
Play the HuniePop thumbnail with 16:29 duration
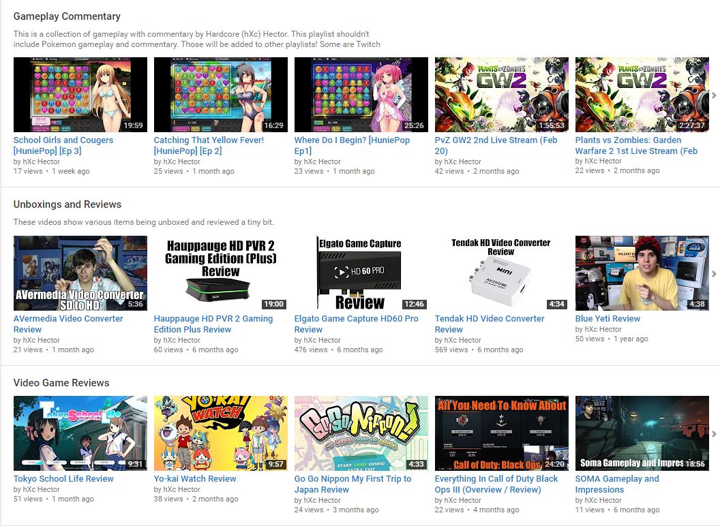point(221,95)
